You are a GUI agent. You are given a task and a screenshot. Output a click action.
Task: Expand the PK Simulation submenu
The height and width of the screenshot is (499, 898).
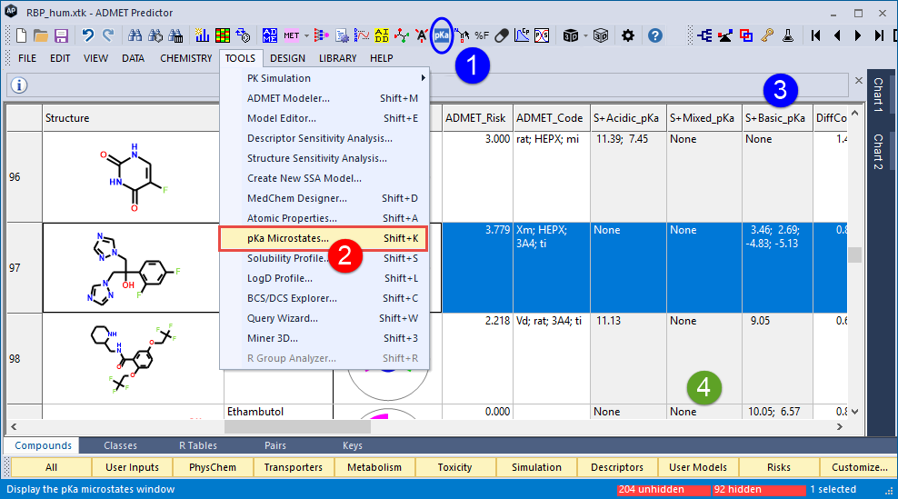click(324, 78)
